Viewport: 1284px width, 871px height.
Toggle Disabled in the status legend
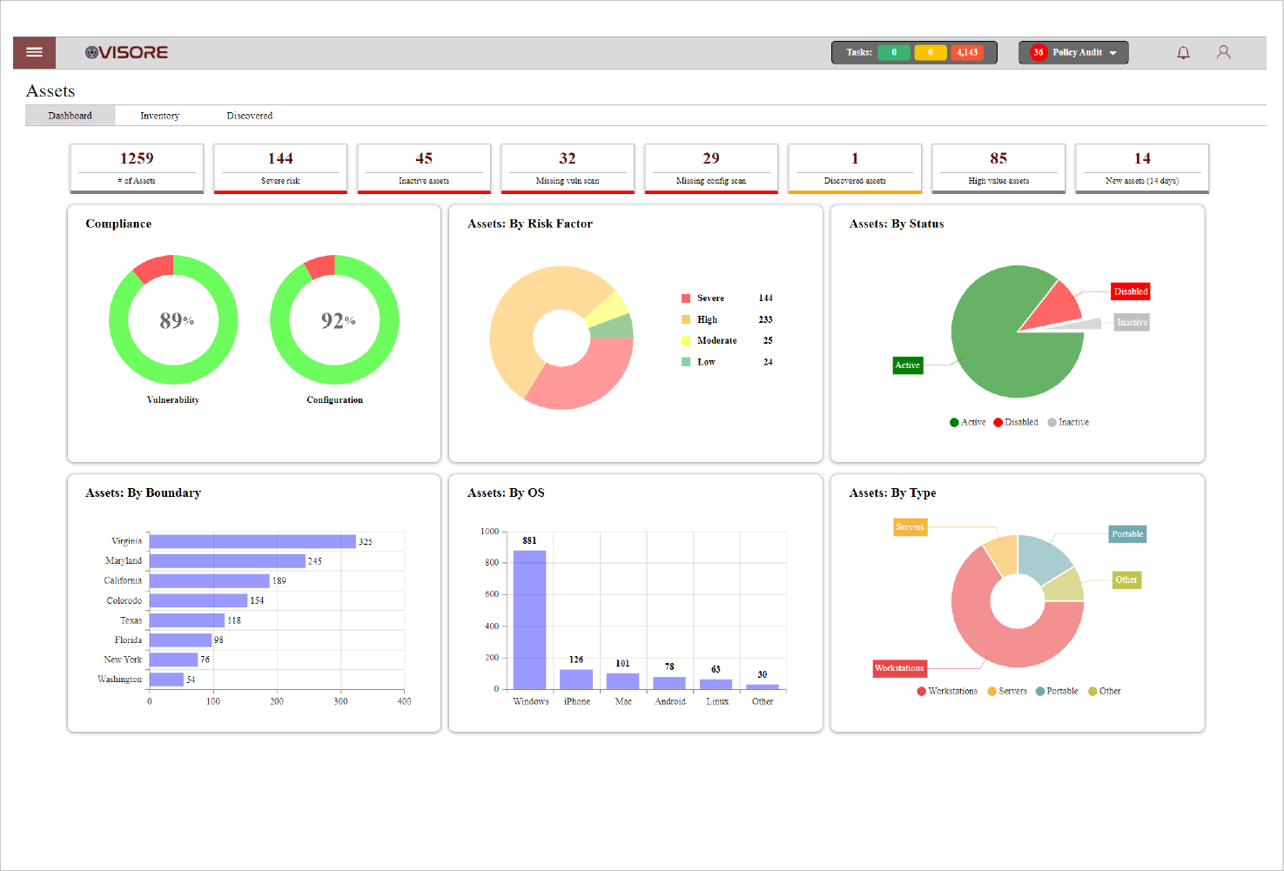[1016, 422]
